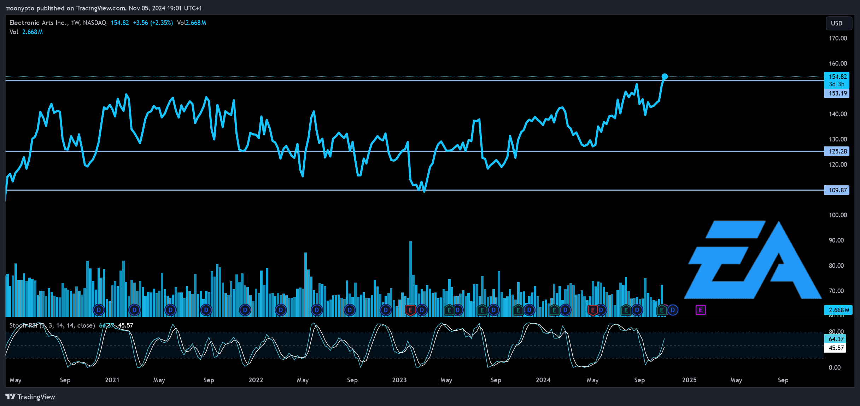This screenshot has width=860, height=406.
Task: Click the 64.37 Stoch RSI axis label
Action: pos(836,339)
